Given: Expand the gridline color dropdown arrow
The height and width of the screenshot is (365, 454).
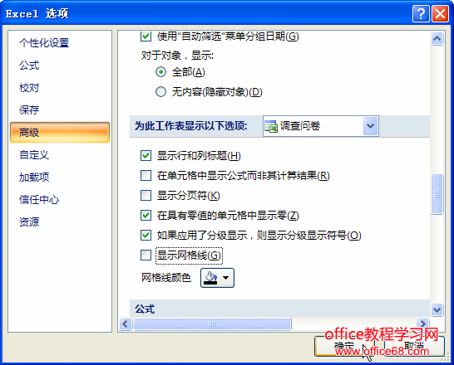Looking at the screenshot, I should [226, 278].
